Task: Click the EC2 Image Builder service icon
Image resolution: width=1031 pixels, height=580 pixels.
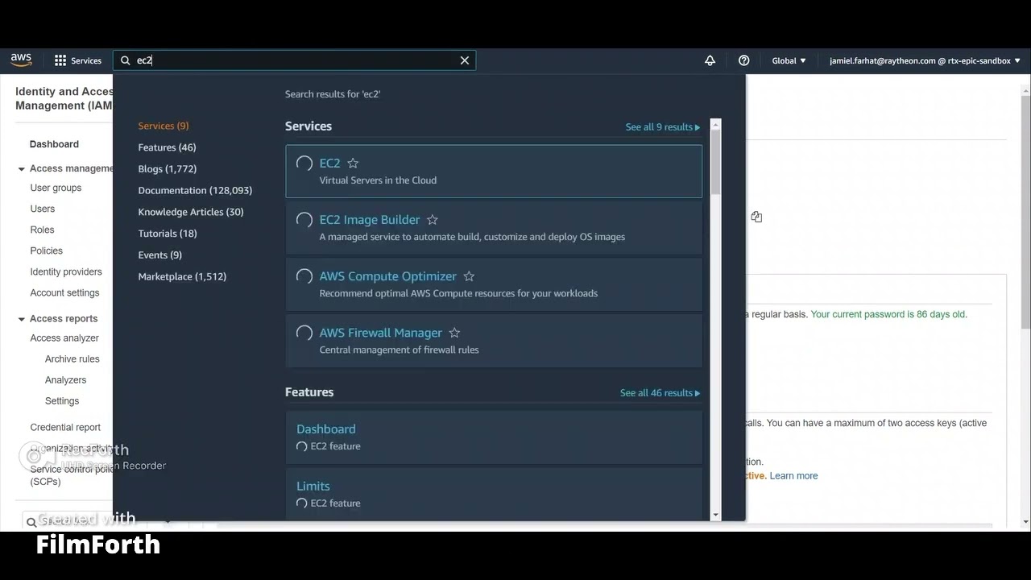Action: [x=304, y=220]
